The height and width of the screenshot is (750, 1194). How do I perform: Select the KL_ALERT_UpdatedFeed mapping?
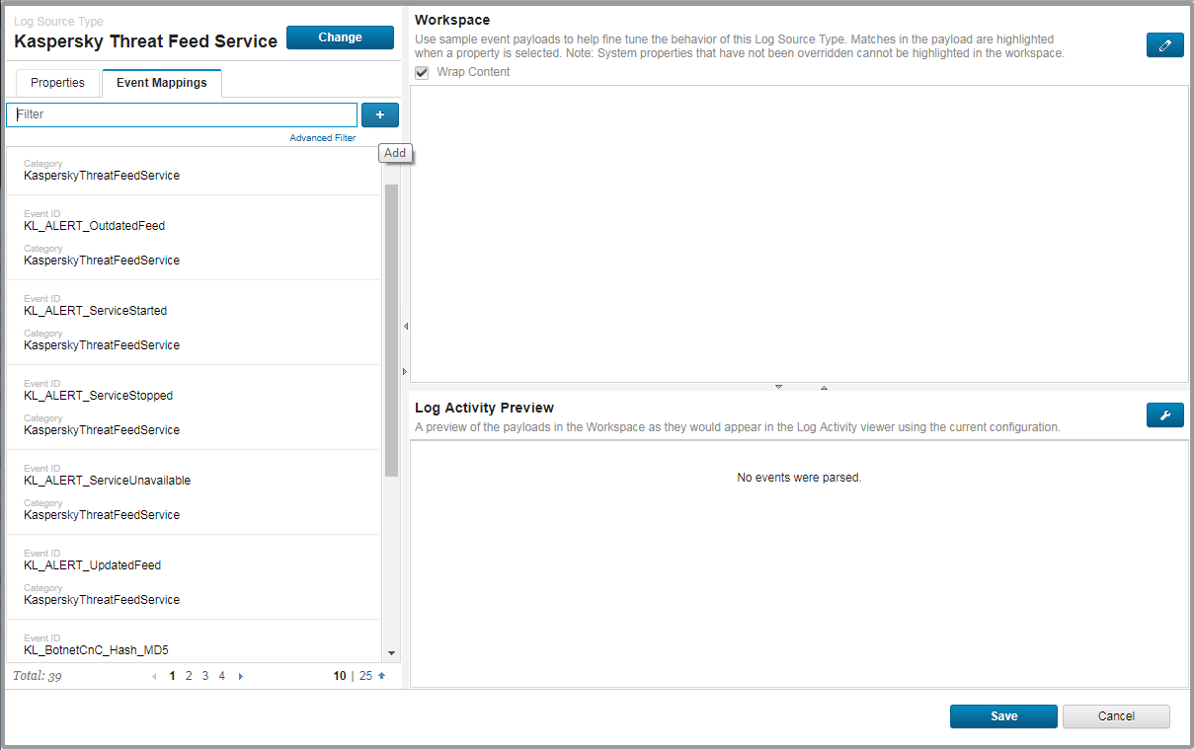pyautogui.click(x=194, y=577)
